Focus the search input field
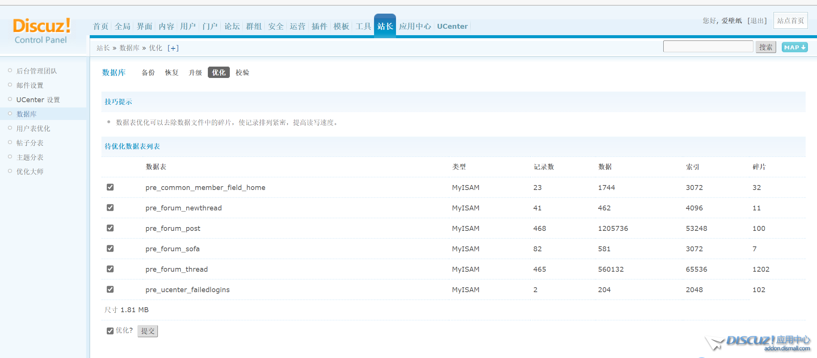 coord(708,47)
